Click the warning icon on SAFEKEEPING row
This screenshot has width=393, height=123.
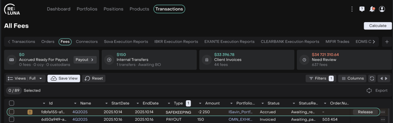tap(30, 112)
